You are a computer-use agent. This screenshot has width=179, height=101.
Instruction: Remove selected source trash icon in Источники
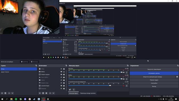[x=43, y=93]
